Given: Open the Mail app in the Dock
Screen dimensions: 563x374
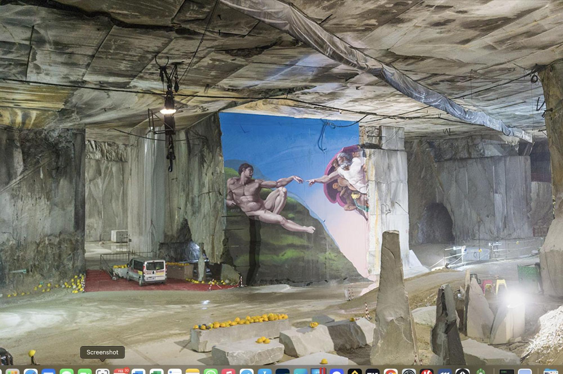Looking at the screenshot, I should tap(49, 372).
